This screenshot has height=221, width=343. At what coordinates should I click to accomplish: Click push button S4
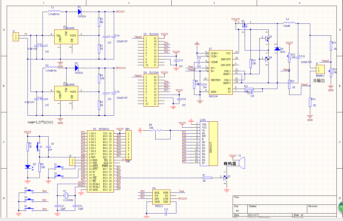click(29, 200)
